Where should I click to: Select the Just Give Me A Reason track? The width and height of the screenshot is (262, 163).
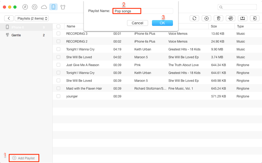tap(83, 65)
